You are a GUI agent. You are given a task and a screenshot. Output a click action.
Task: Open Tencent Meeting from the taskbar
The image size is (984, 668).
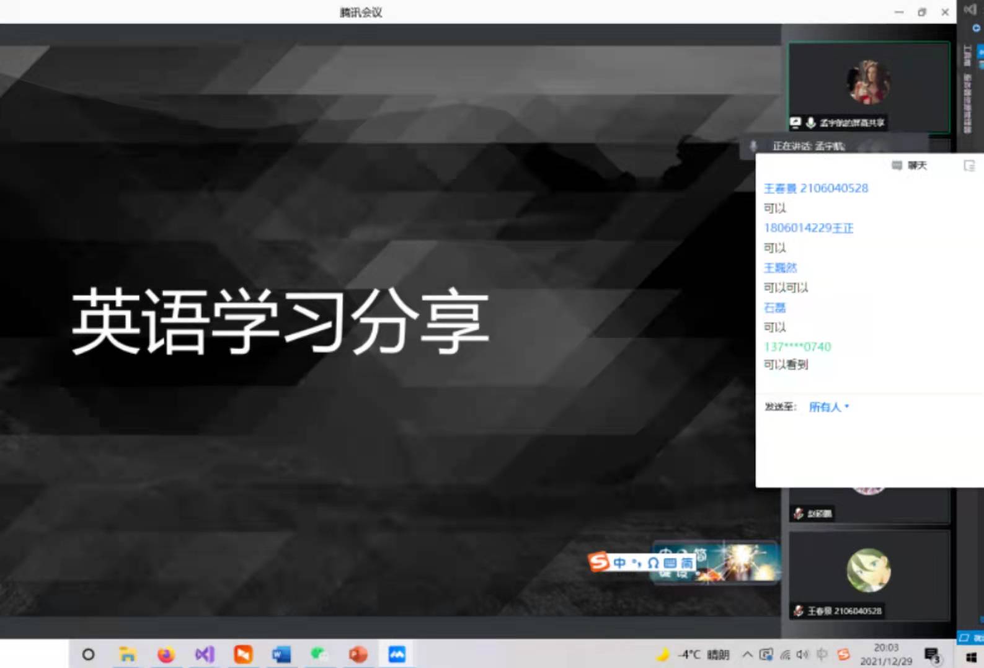pos(397,654)
